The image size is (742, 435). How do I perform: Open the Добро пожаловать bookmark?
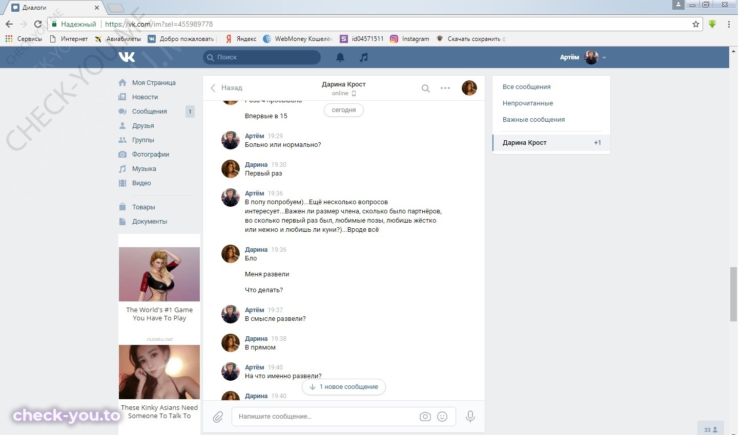(181, 39)
